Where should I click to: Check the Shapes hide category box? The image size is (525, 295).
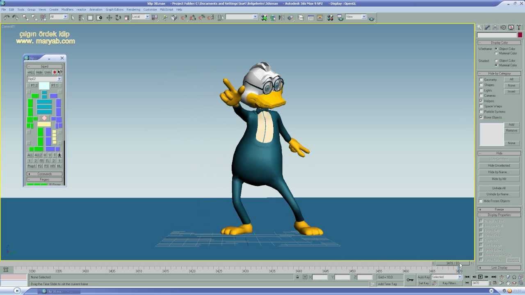(481, 85)
